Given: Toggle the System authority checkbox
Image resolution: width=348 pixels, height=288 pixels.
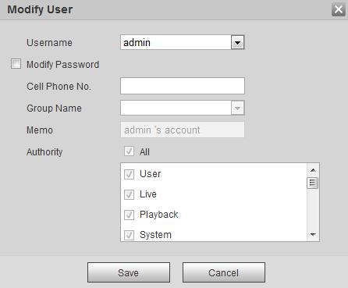Looking at the screenshot, I should click(x=129, y=235).
